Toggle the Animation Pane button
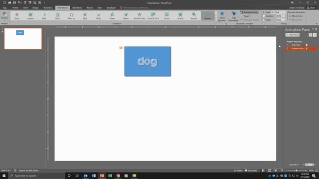 [249, 12]
